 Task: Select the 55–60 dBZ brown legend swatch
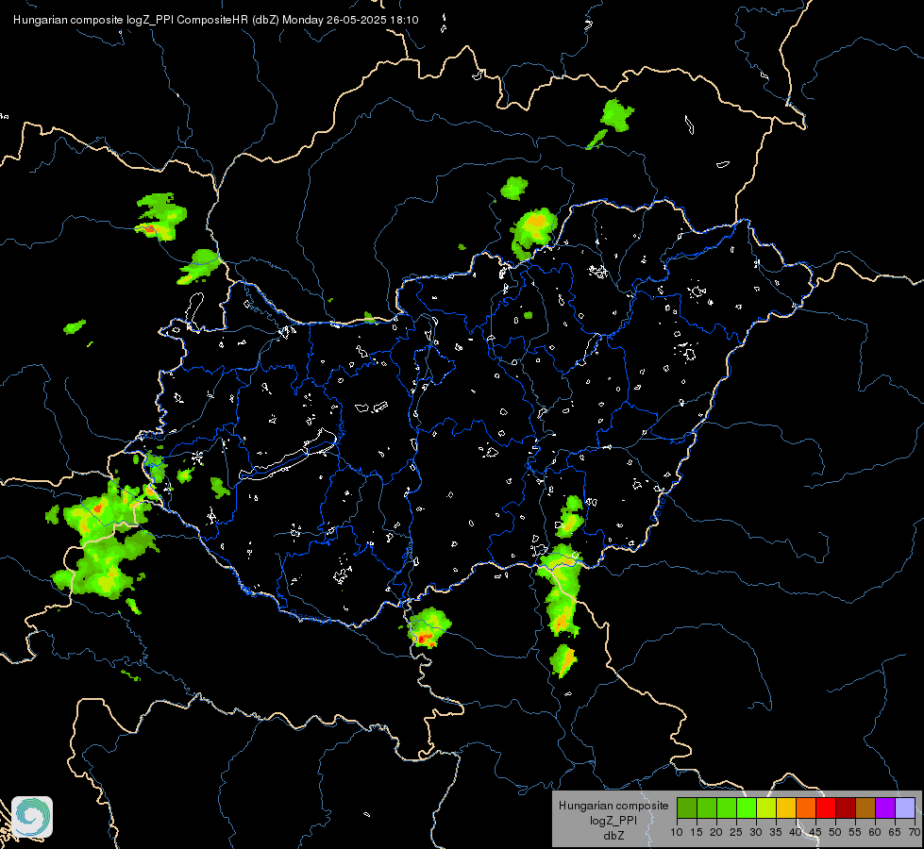tap(865, 807)
